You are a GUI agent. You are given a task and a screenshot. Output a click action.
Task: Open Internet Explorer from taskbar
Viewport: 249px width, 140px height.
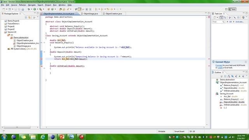(42, 137)
